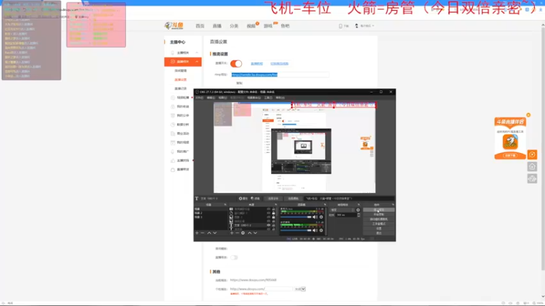Image resolution: width=545 pixels, height=306 pixels.
Task: Click the orange play icon on the right floating bar
Action: click(532, 154)
